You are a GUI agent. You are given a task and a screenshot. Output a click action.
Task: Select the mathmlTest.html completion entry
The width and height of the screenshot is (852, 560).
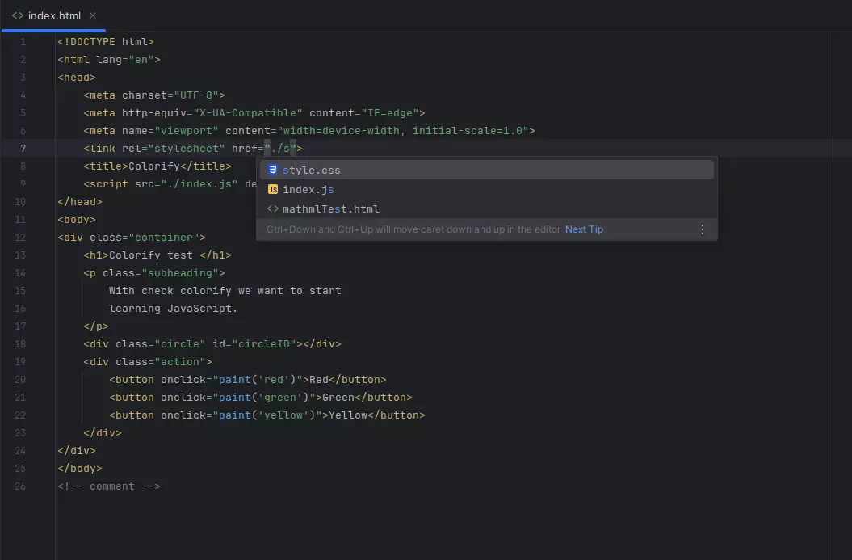[x=331, y=209]
